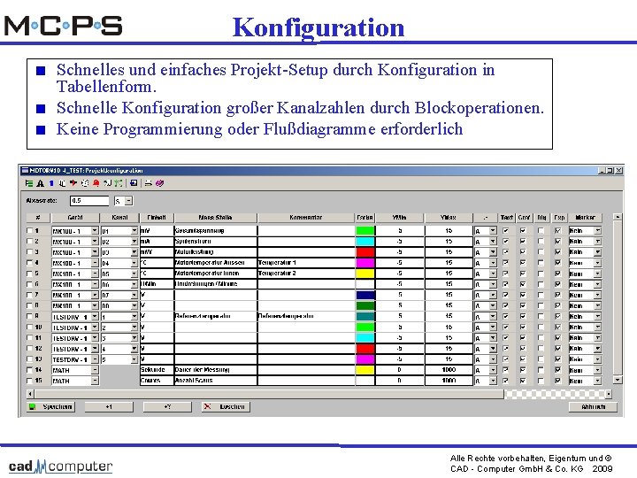Click the Löschen button
Screen dimensions: 637x478
click(x=226, y=406)
